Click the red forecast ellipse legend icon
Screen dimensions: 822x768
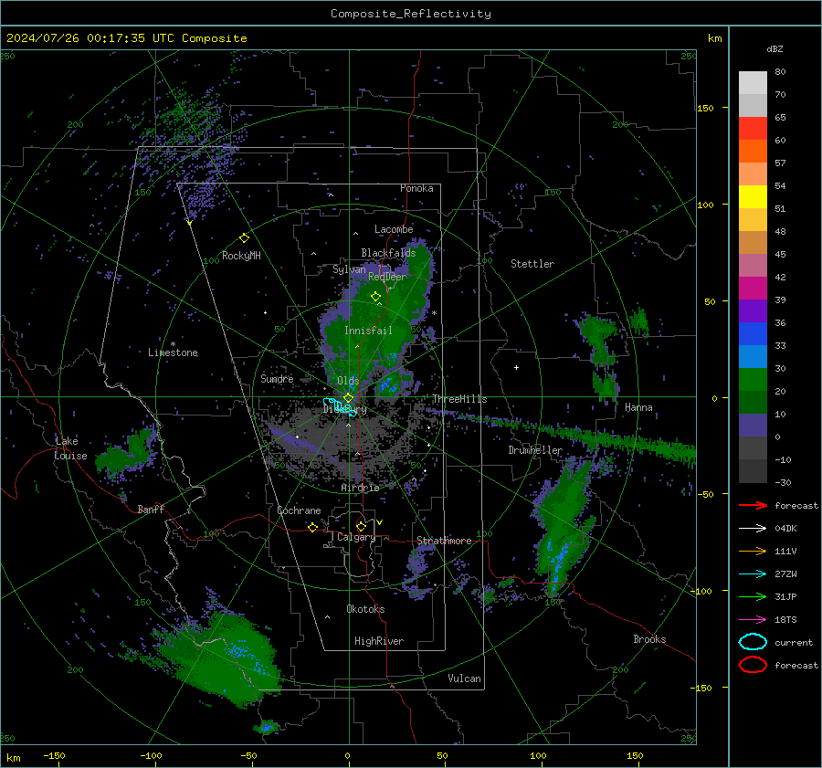(x=753, y=665)
